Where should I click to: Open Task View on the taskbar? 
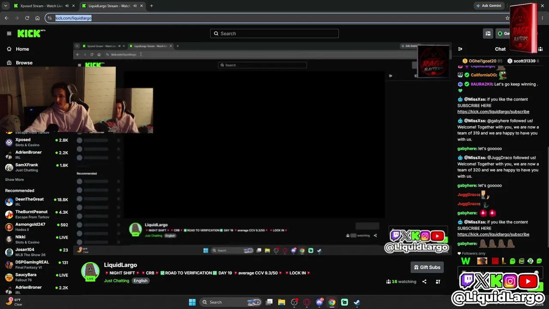[269, 302]
